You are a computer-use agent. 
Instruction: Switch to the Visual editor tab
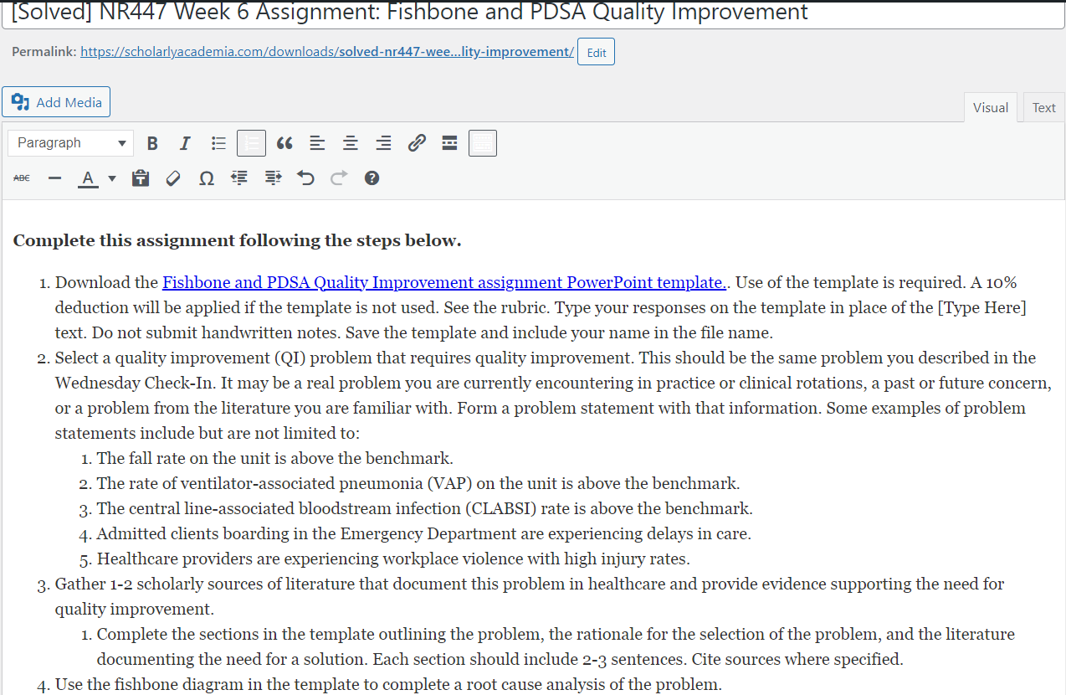point(991,107)
